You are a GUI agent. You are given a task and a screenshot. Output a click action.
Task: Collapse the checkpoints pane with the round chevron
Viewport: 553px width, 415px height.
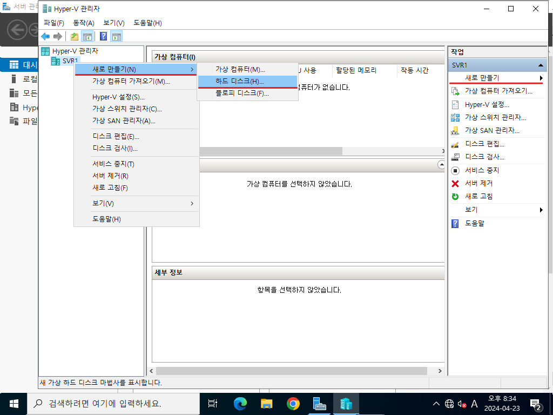(x=441, y=164)
